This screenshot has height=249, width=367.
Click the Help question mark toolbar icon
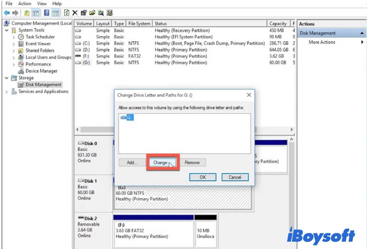point(46,13)
